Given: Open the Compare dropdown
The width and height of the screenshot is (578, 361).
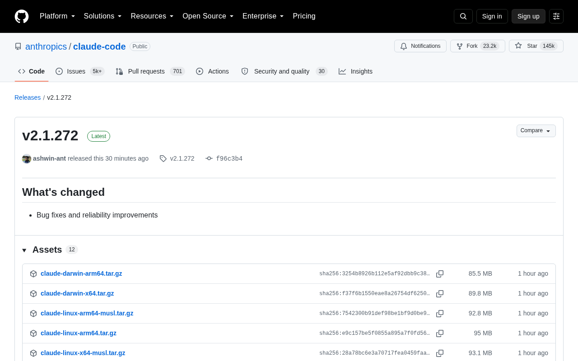Looking at the screenshot, I should coord(536,131).
